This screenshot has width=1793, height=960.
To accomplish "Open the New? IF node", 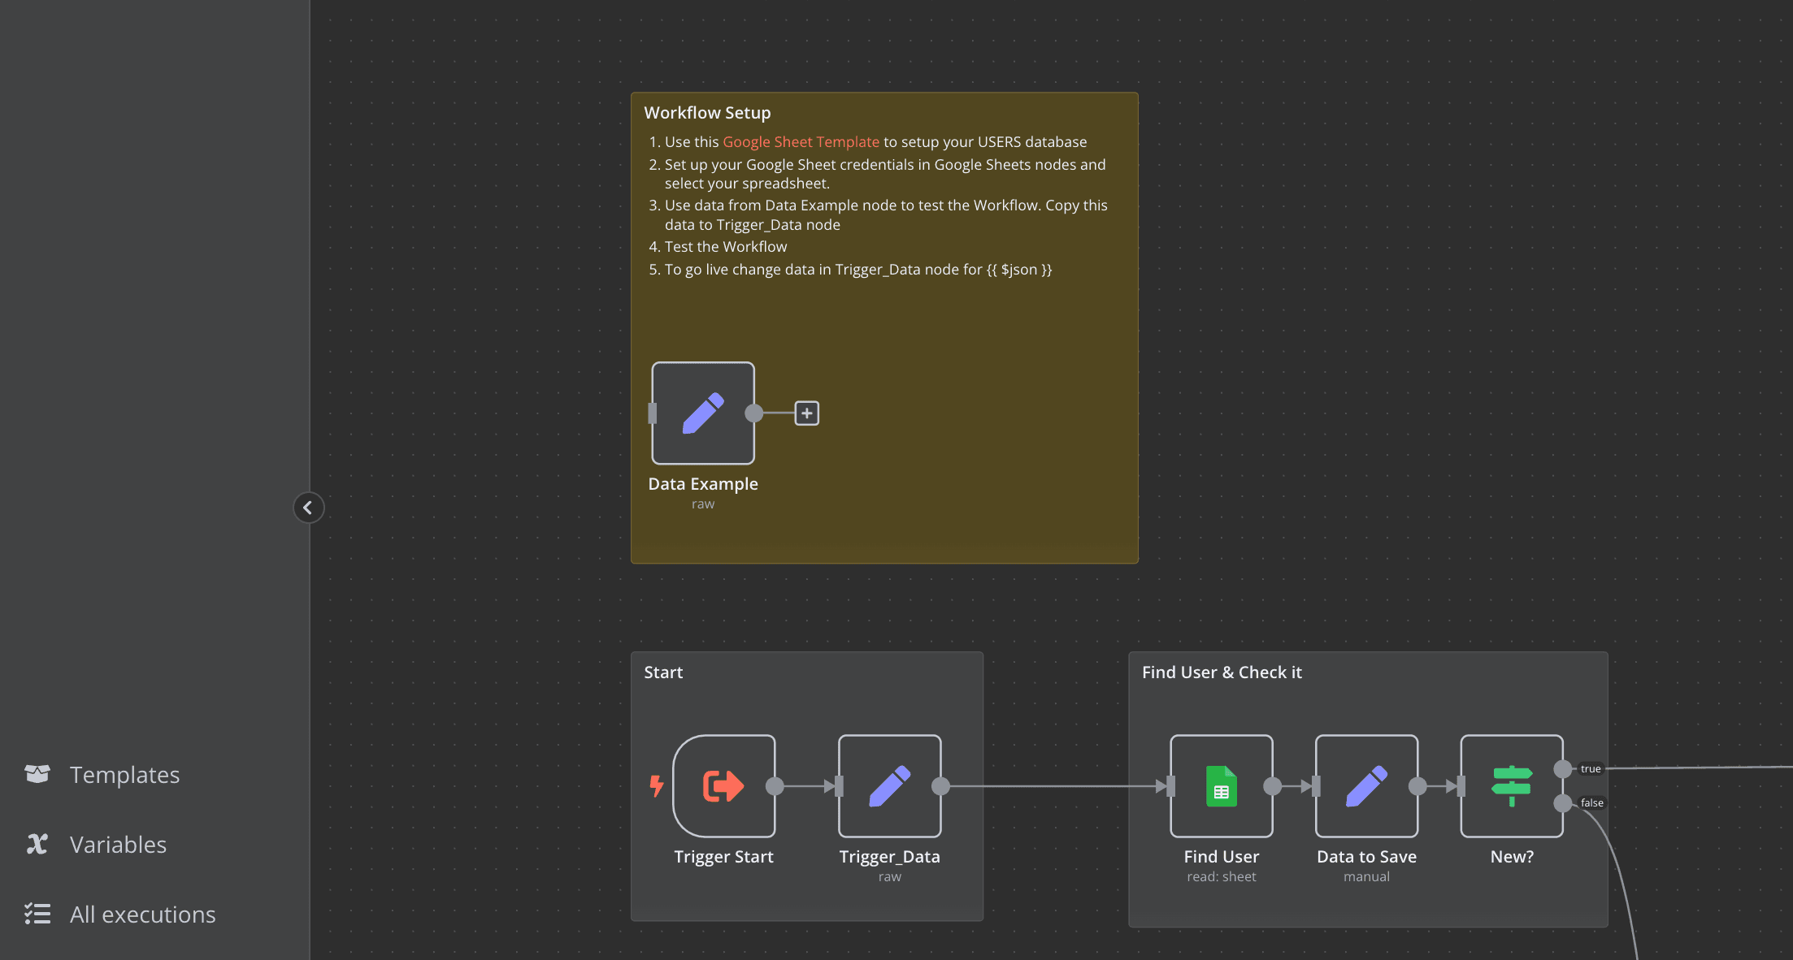I will [x=1512, y=786].
